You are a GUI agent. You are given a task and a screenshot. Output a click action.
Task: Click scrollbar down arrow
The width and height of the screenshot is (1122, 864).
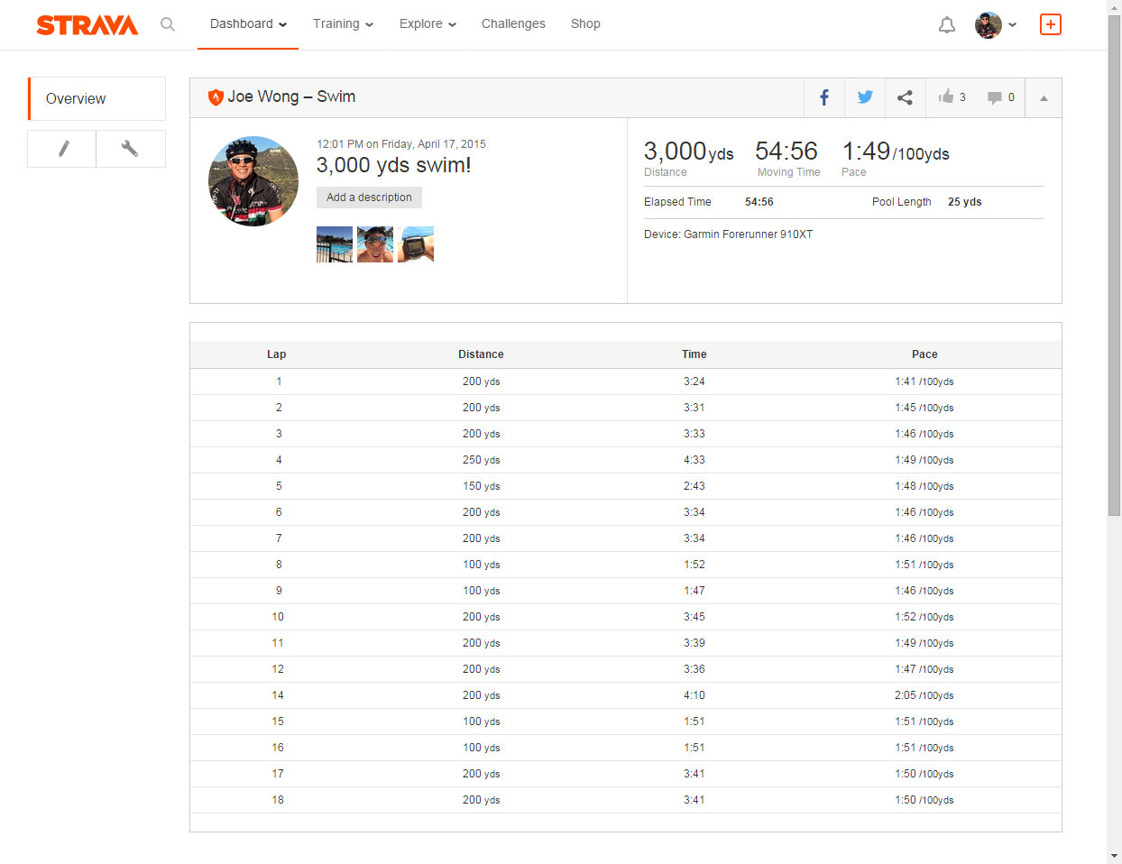click(x=1115, y=856)
